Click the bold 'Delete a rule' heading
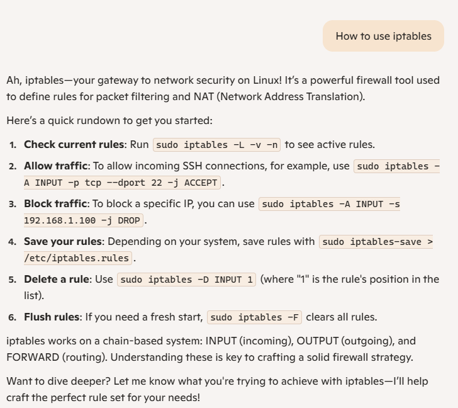This screenshot has height=408, width=458. coord(57,279)
